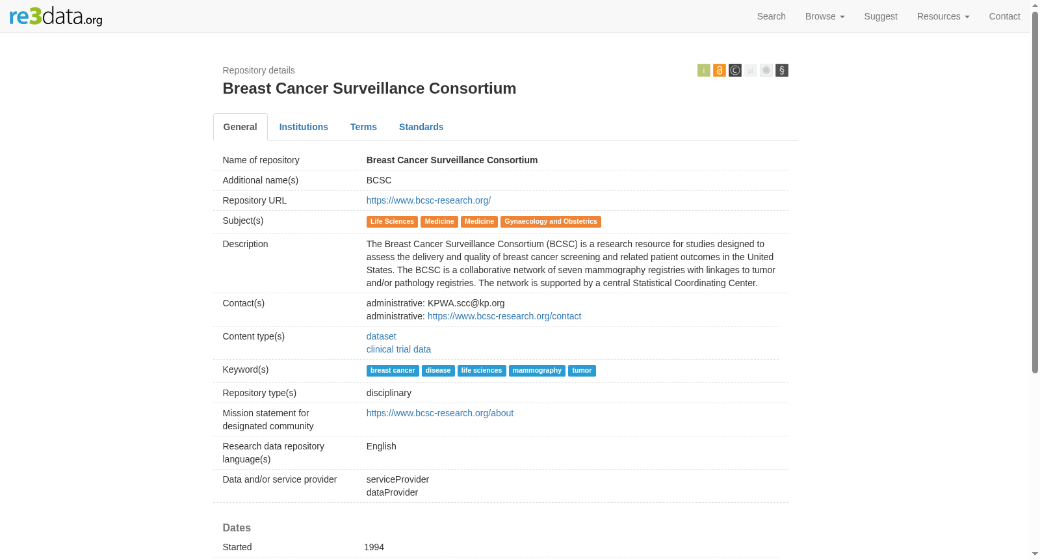
Task: Click the scrollbar up arrow
Action: click(x=1035, y=5)
